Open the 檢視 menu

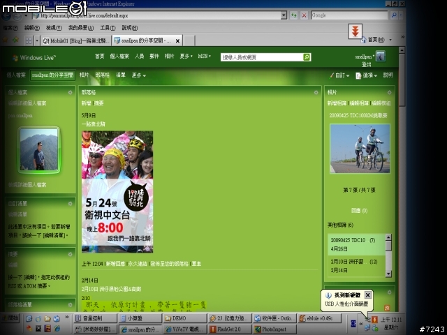(x=54, y=28)
